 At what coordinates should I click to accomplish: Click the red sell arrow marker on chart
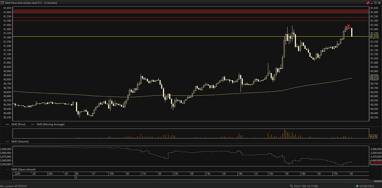[x=348, y=26]
